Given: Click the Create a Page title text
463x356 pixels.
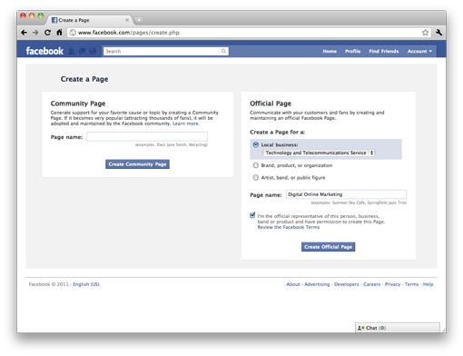Looking at the screenshot, I should click(x=84, y=79).
